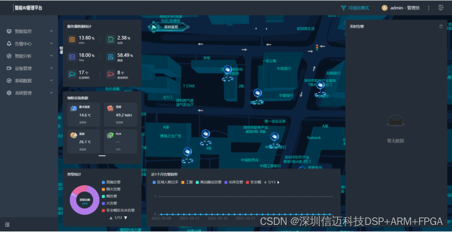
Task: Click the 硬盘 disk usage icon
Action: point(110,56)
